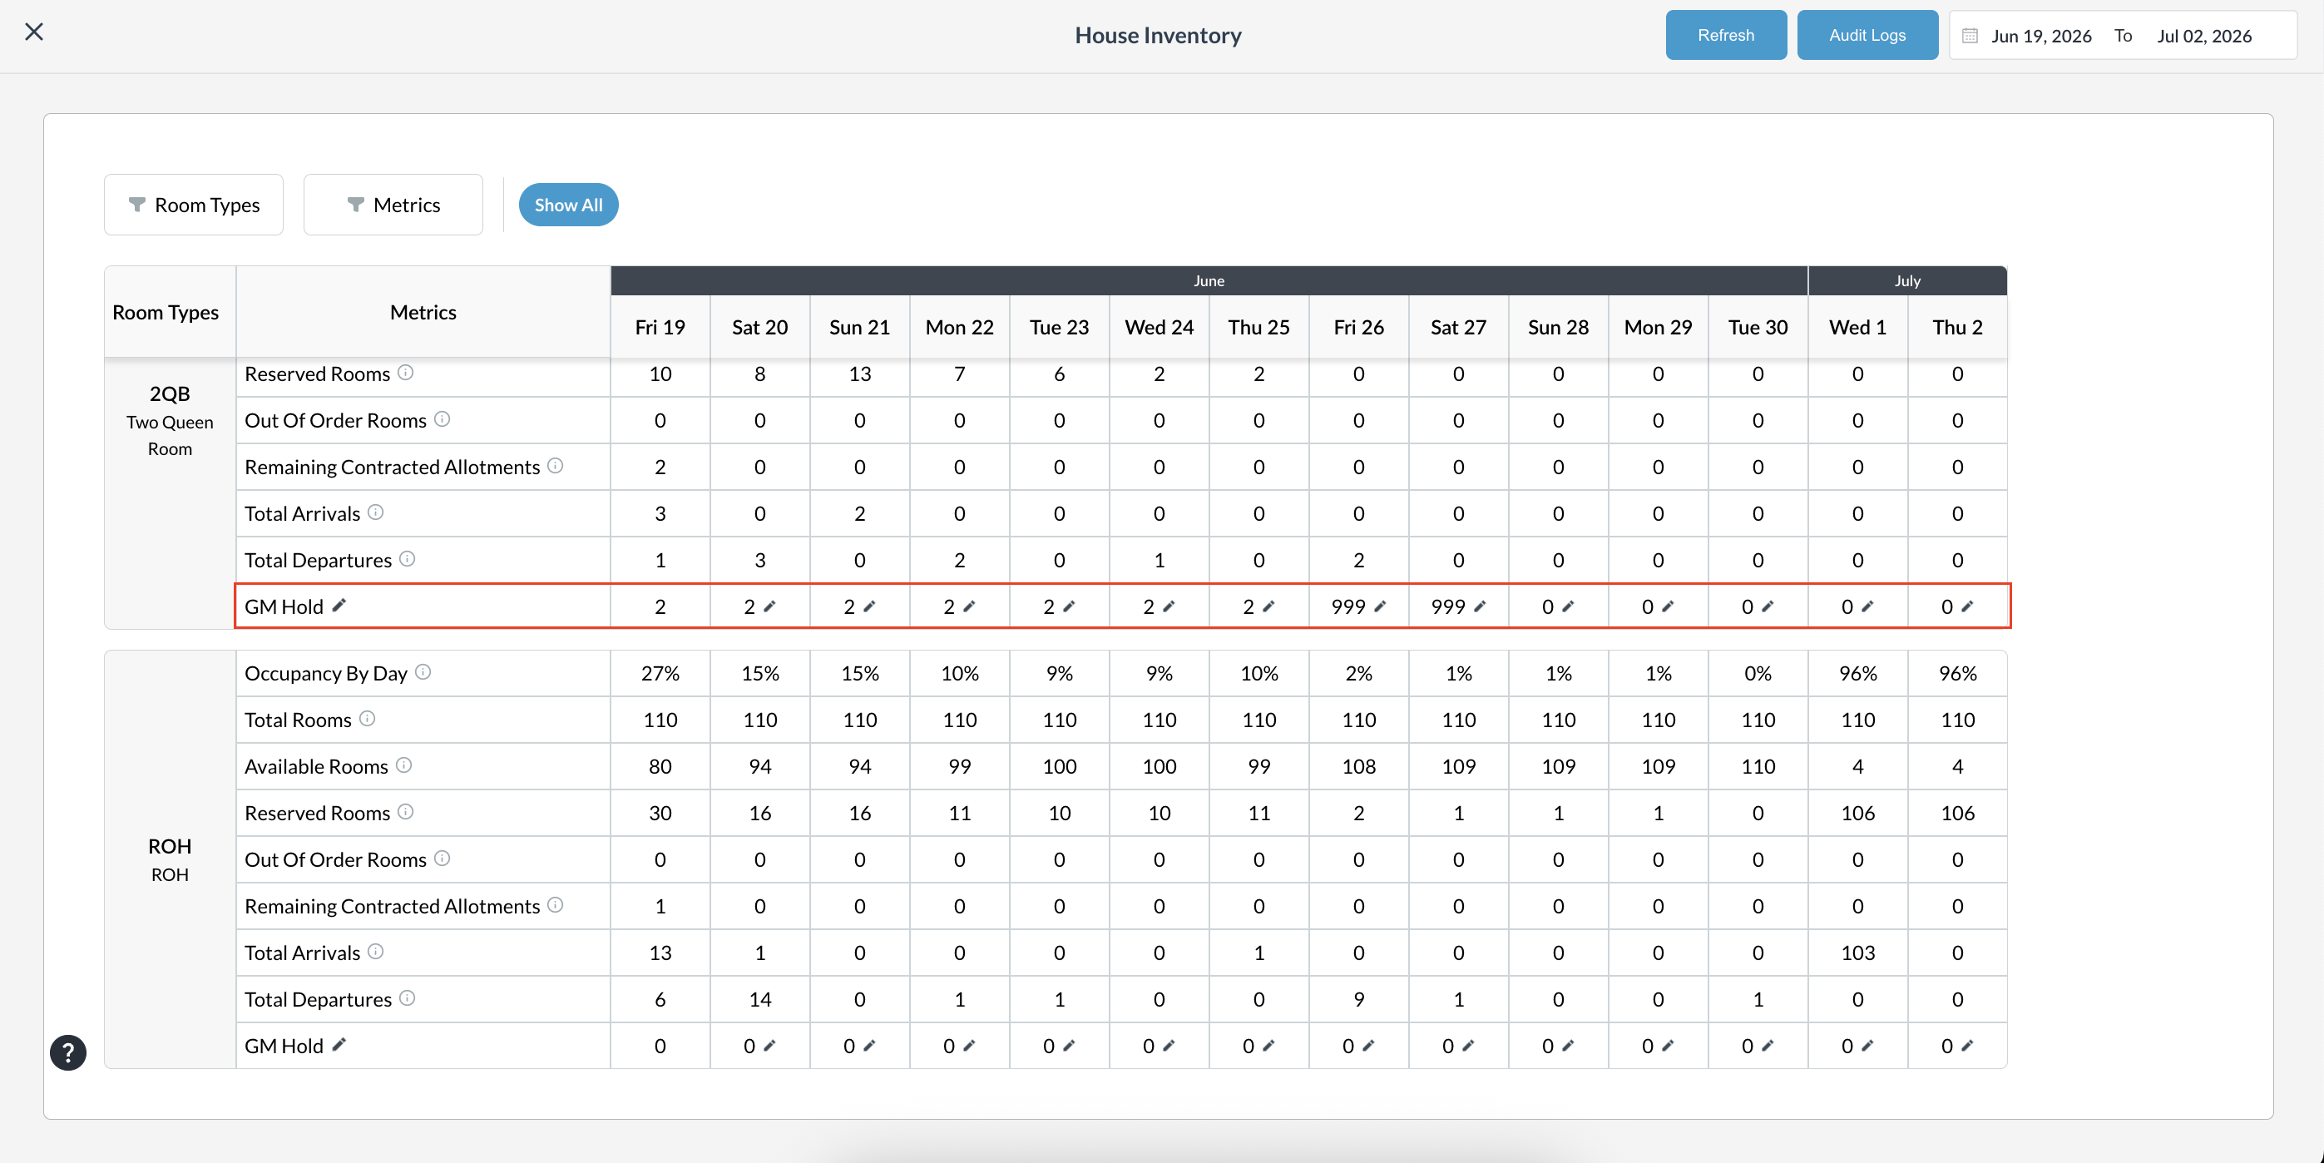Edit ROH GM Hold for Fri 26
The image size is (2324, 1163).
pos(1368,1046)
